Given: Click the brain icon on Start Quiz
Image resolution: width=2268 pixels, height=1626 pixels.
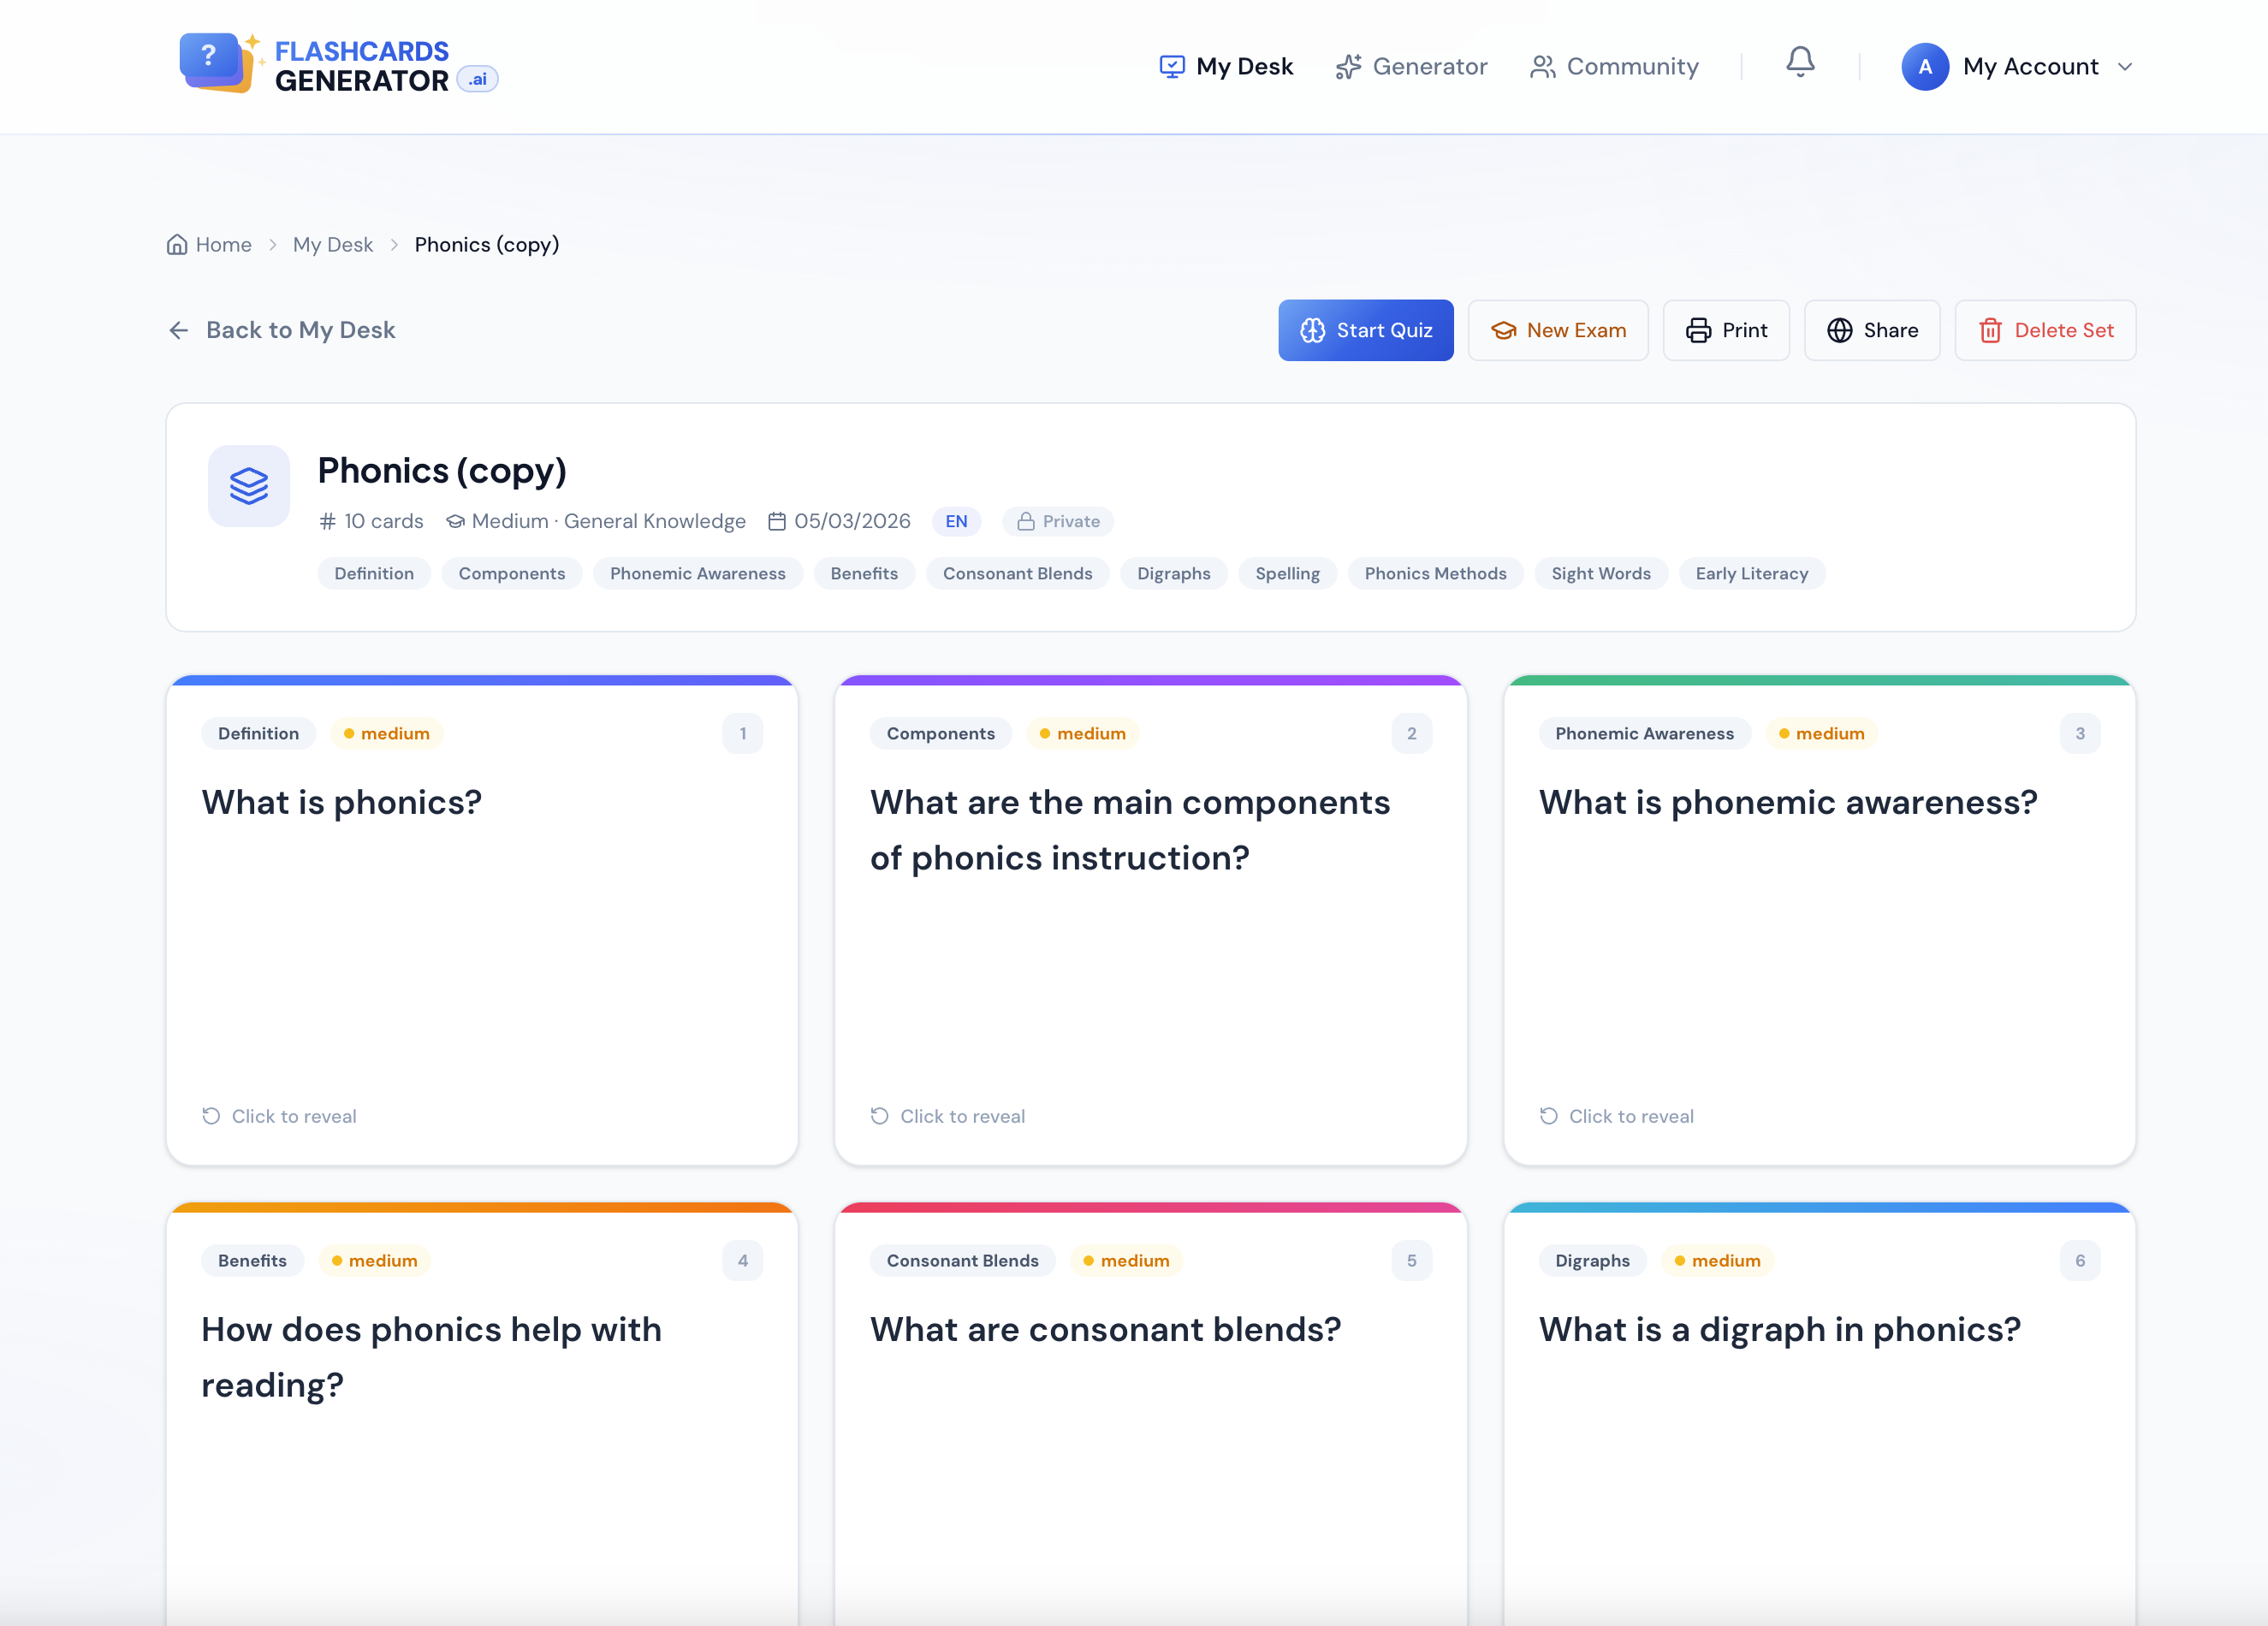Looking at the screenshot, I should [1313, 330].
